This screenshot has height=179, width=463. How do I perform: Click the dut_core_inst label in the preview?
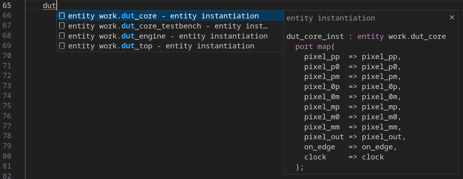point(315,37)
